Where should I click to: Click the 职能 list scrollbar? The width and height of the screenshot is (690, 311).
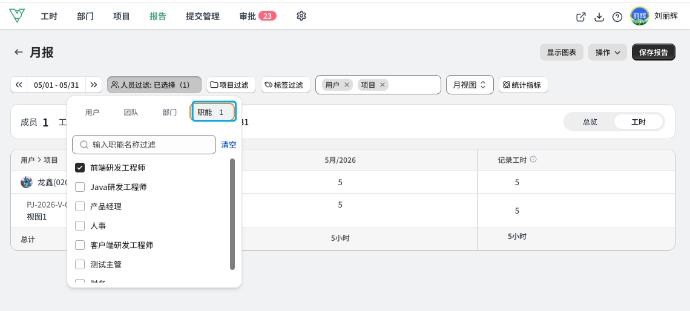click(232, 214)
